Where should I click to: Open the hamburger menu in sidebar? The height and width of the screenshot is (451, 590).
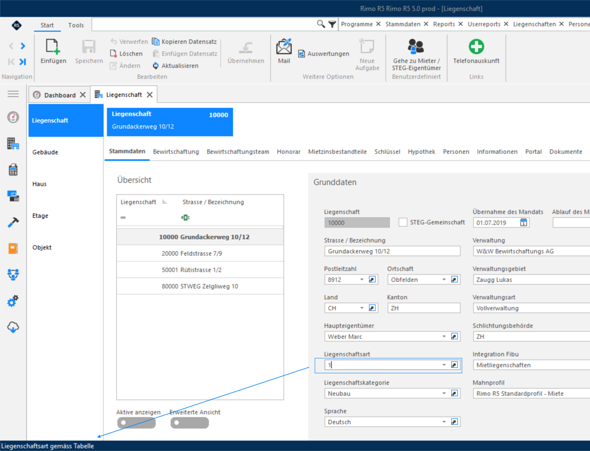coord(13,94)
